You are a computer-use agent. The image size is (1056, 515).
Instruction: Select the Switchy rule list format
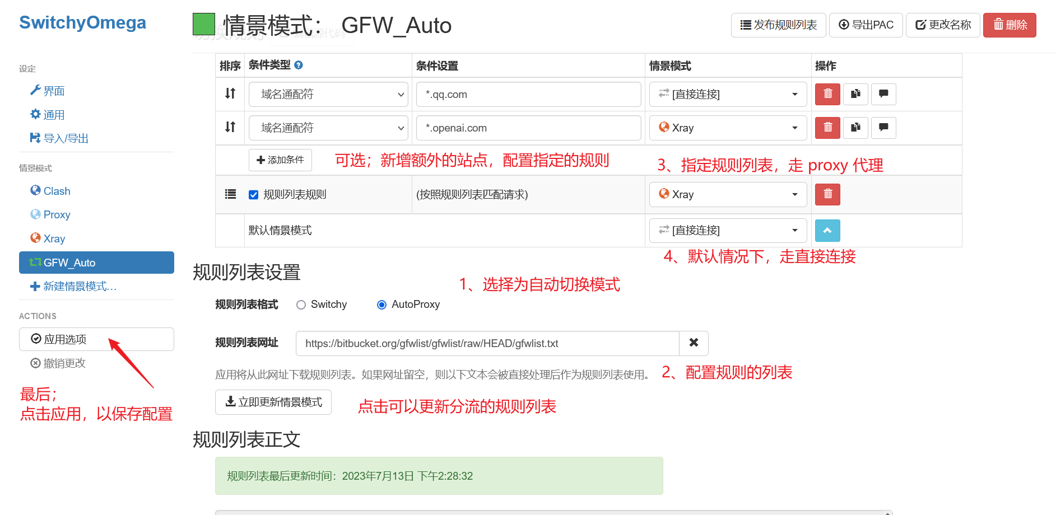pos(301,305)
